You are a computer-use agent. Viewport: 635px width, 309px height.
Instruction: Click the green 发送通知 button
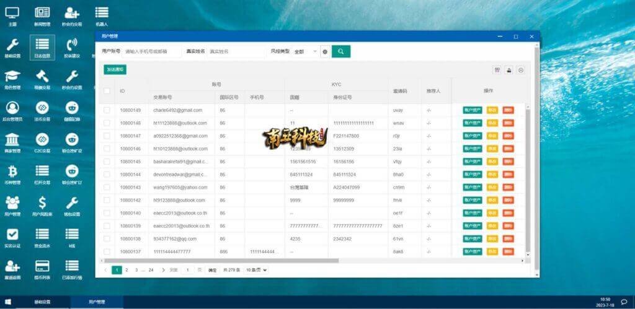(x=115, y=70)
